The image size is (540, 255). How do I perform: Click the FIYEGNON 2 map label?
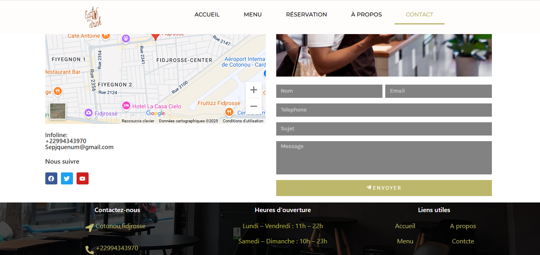[115, 85]
